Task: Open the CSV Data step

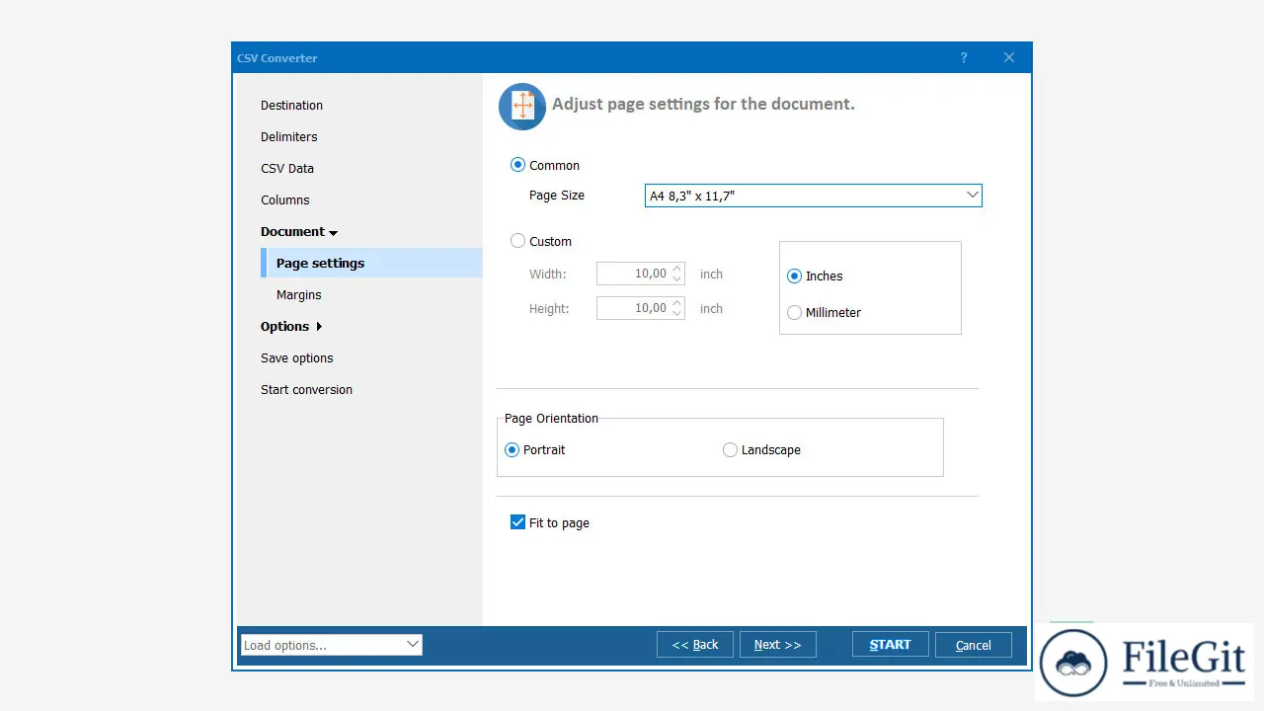Action: 287,168
